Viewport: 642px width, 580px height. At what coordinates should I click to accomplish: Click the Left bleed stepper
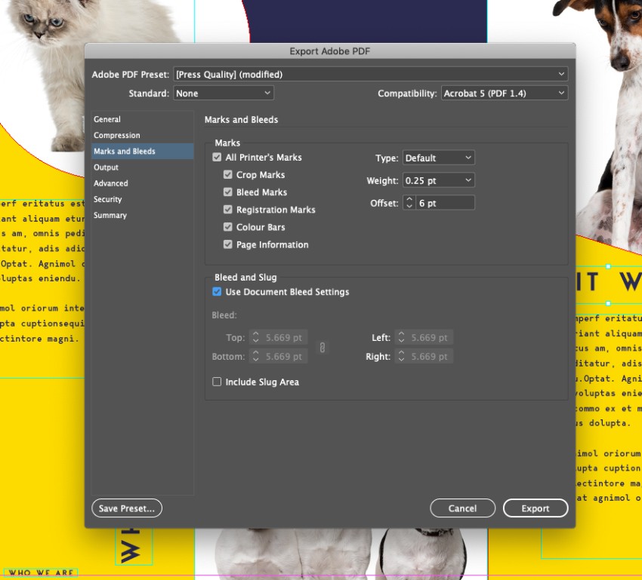(x=401, y=337)
